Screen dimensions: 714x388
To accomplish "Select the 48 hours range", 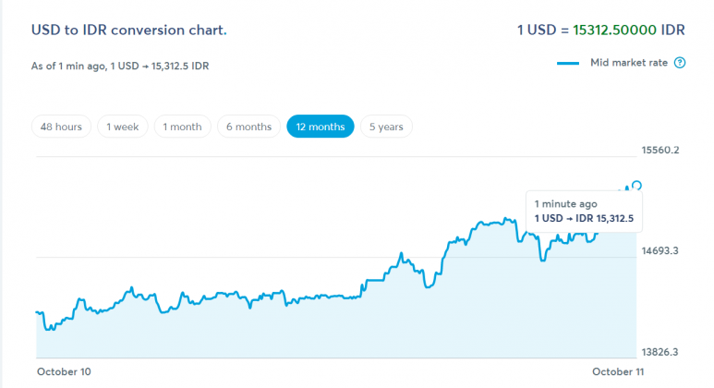I will [62, 127].
